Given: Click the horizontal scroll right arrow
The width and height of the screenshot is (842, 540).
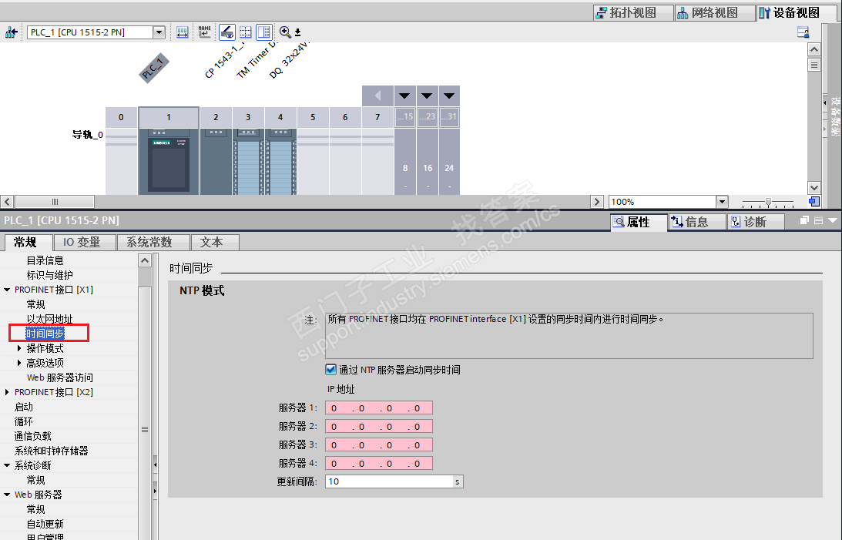Looking at the screenshot, I should click(596, 202).
